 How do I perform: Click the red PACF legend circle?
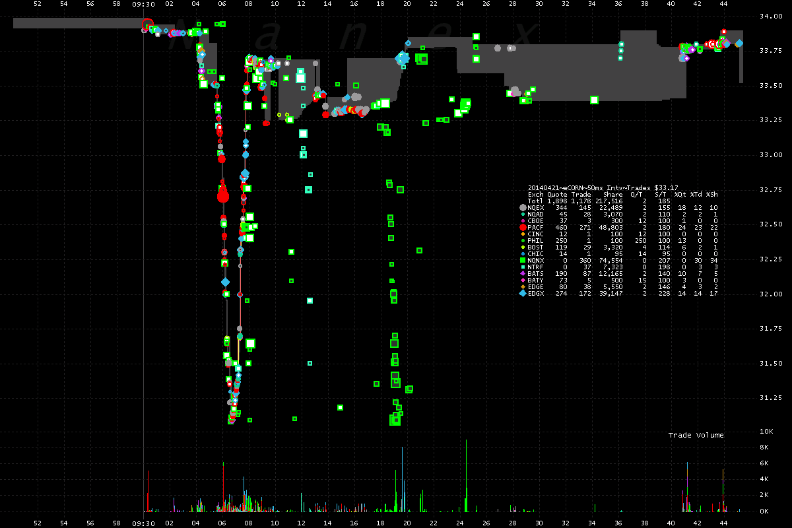coord(523,227)
